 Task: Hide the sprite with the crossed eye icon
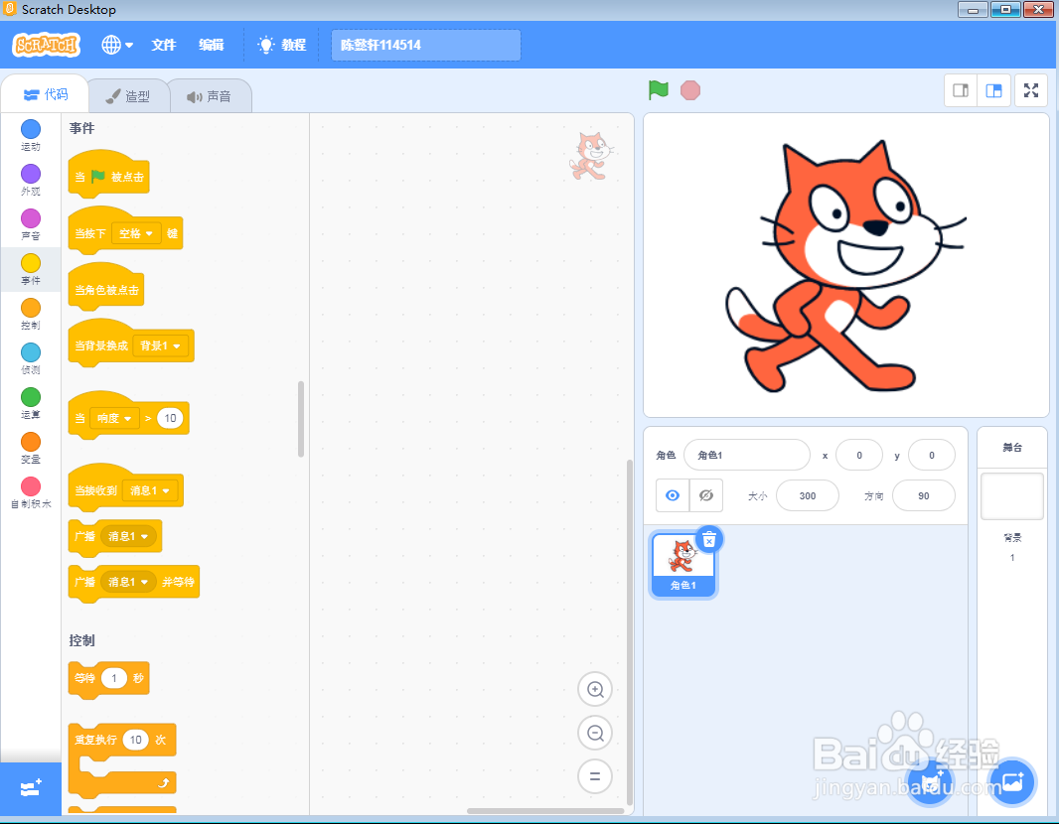point(706,495)
